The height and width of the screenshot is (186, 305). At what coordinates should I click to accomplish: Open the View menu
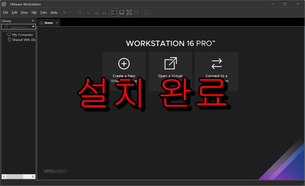pyautogui.click(x=24, y=13)
